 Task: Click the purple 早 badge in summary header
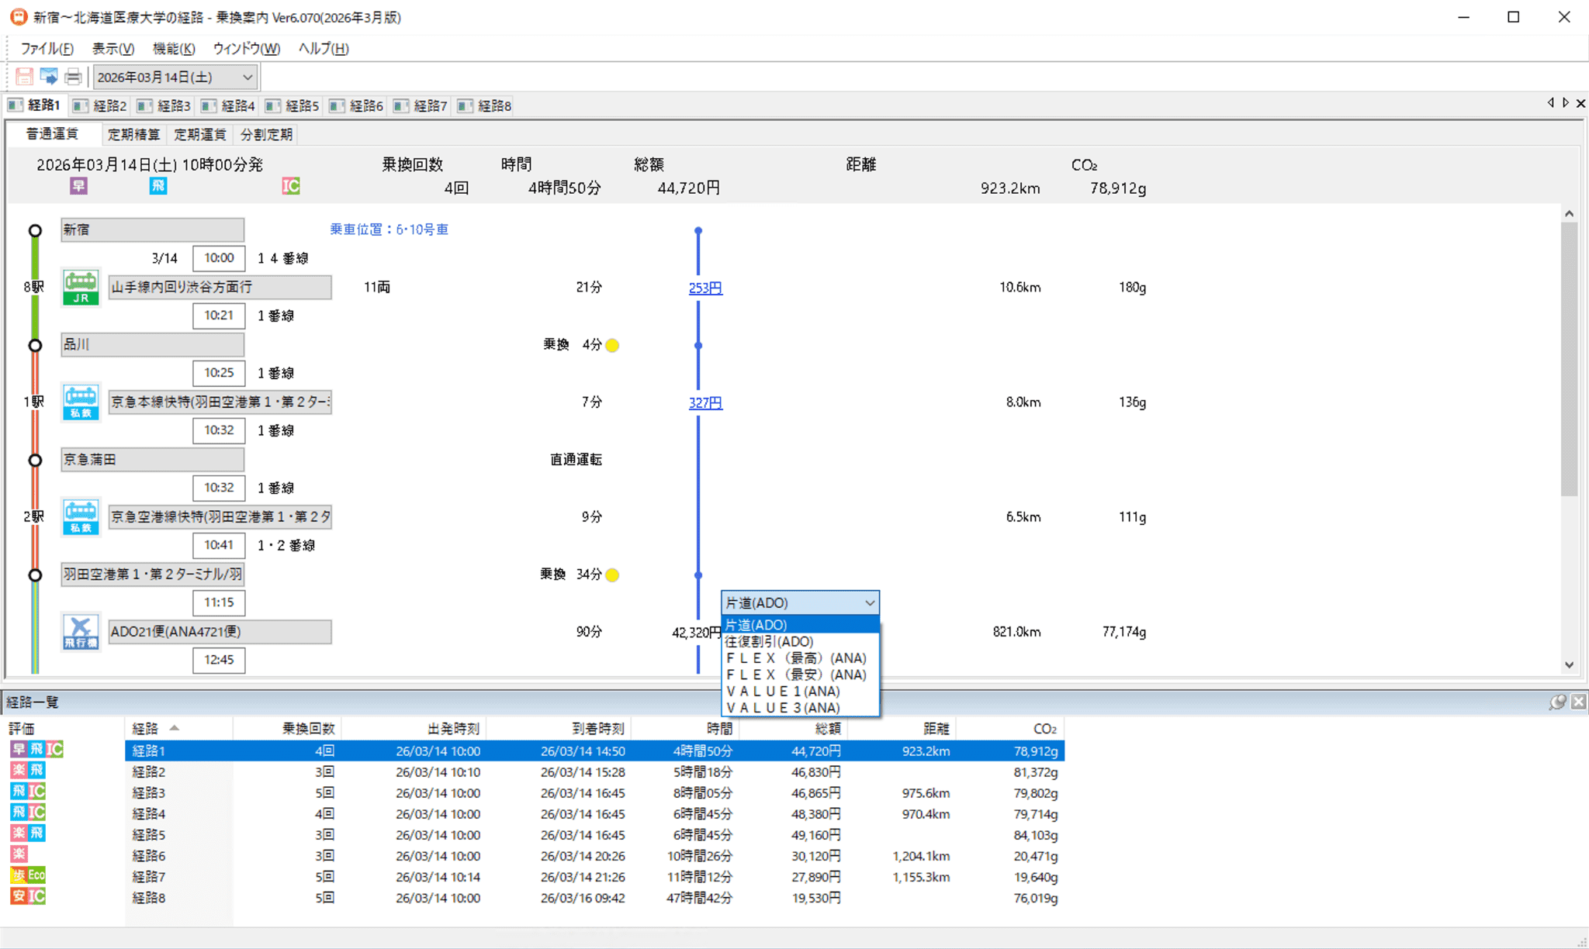[x=78, y=186]
